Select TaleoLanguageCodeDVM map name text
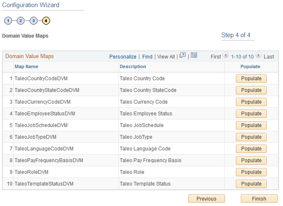Viewport: 283px width, 206px height. coord(44,149)
